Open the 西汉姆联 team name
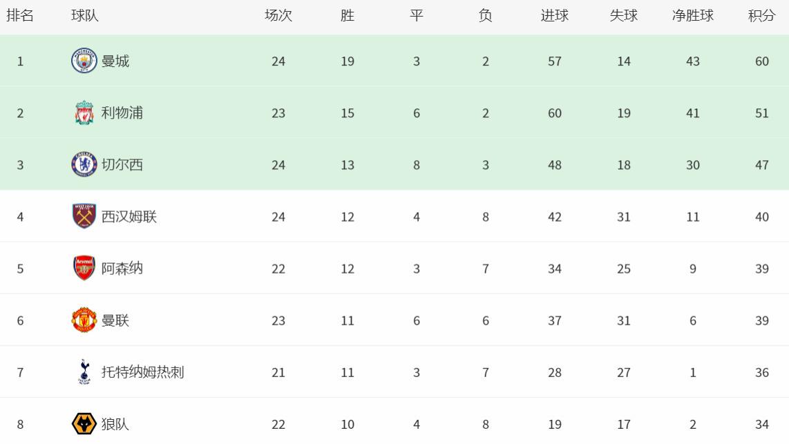The width and height of the screenshot is (789, 444). click(129, 217)
